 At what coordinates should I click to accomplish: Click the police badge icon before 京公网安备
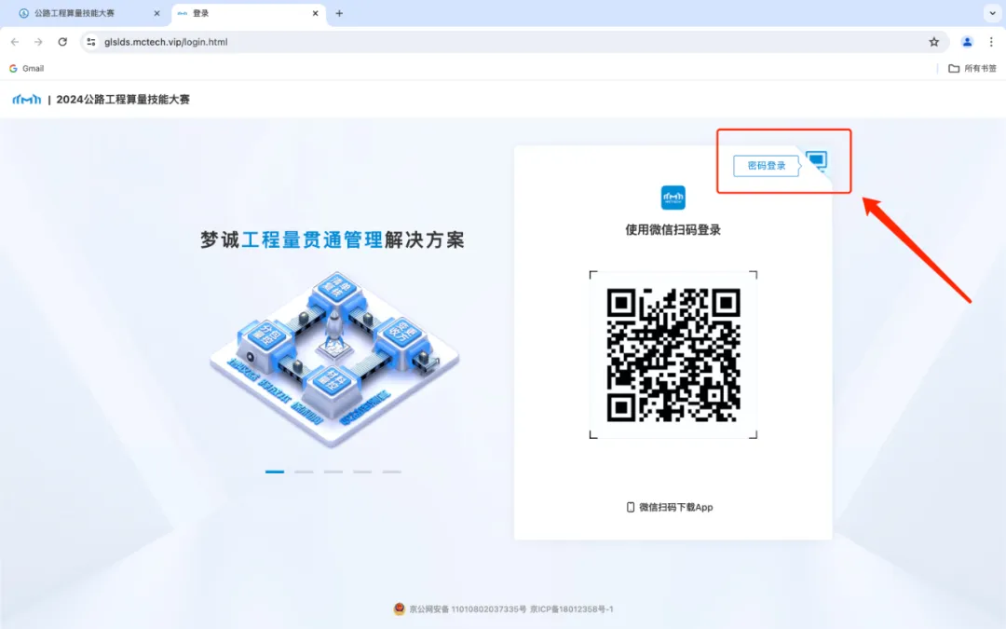click(x=399, y=608)
